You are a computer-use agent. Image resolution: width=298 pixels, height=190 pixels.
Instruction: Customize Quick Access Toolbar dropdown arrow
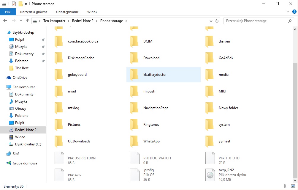point(26,4)
